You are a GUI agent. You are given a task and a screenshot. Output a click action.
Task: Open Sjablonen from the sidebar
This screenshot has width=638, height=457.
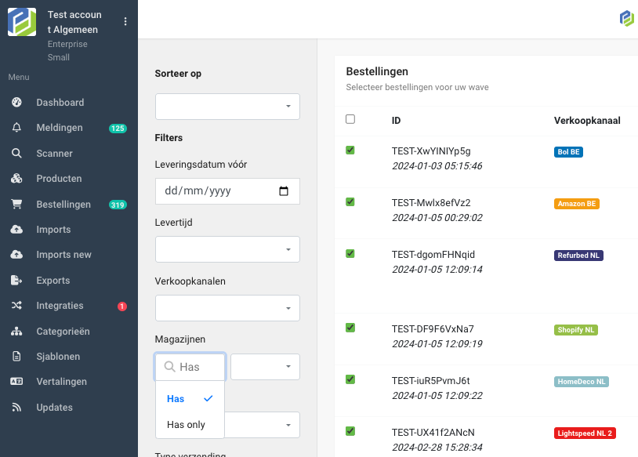[58, 357]
